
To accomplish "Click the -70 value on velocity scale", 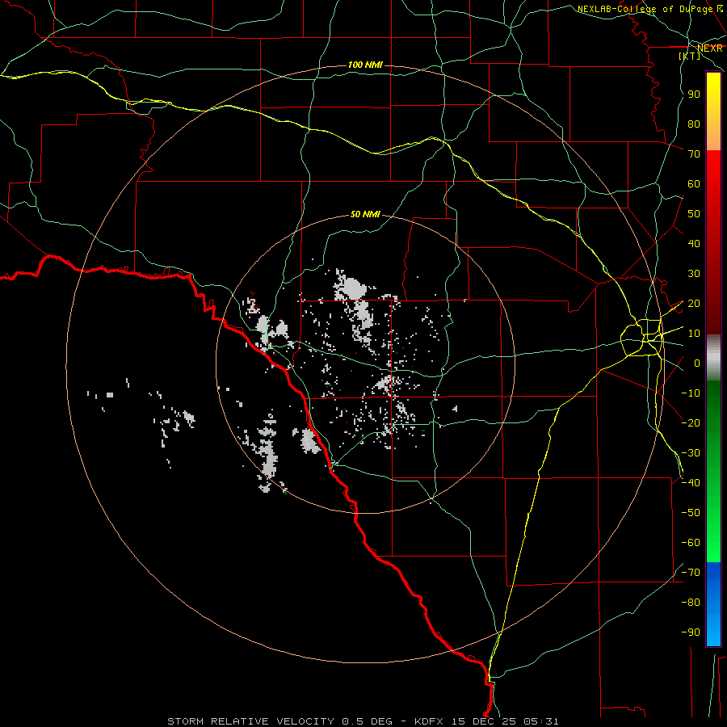I will (691, 573).
